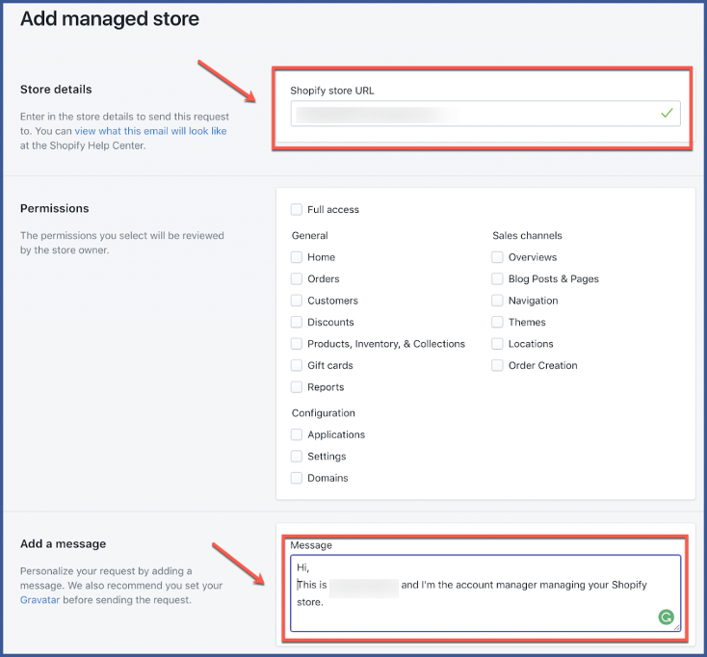Click the green checkmark in URL field
707x657 pixels.
click(667, 114)
